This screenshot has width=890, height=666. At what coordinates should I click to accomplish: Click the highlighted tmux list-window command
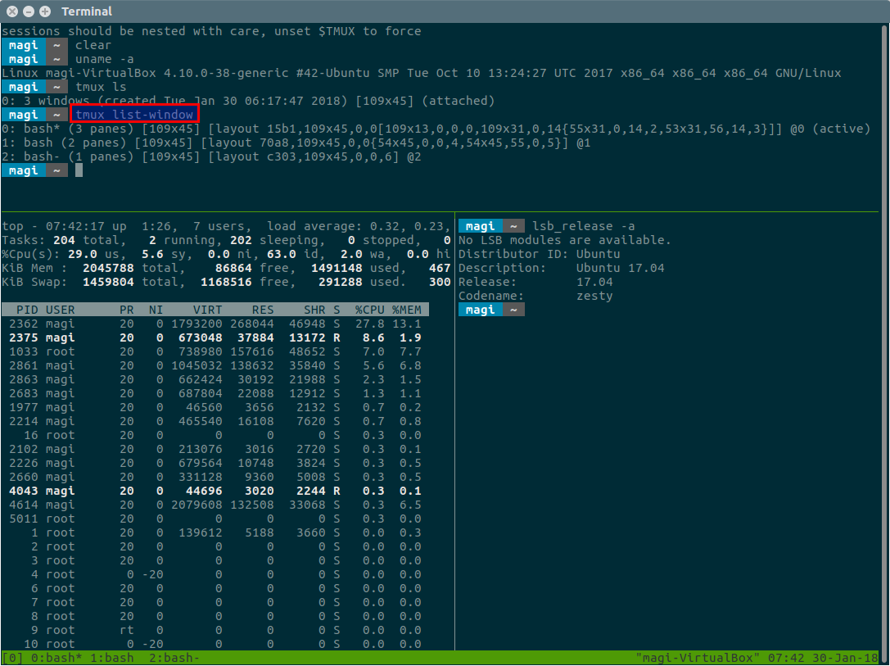(134, 115)
